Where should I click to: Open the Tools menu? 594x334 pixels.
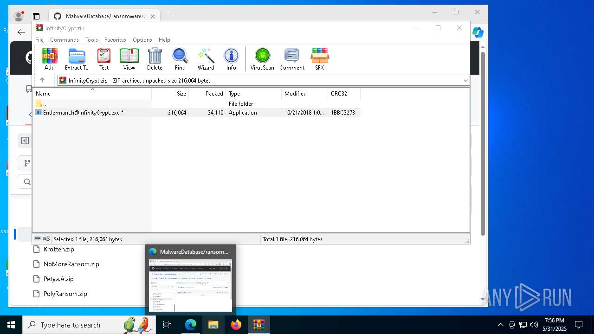pos(91,40)
